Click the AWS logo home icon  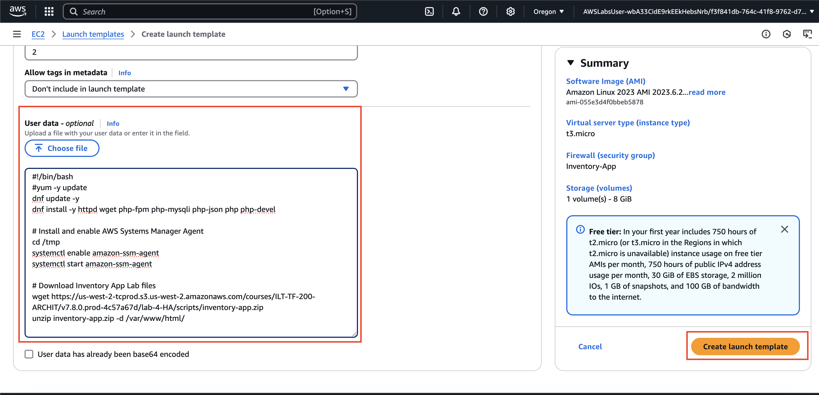(x=18, y=11)
